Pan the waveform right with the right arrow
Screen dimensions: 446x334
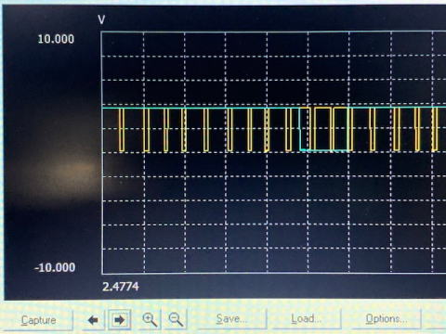click(x=119, y=320)
